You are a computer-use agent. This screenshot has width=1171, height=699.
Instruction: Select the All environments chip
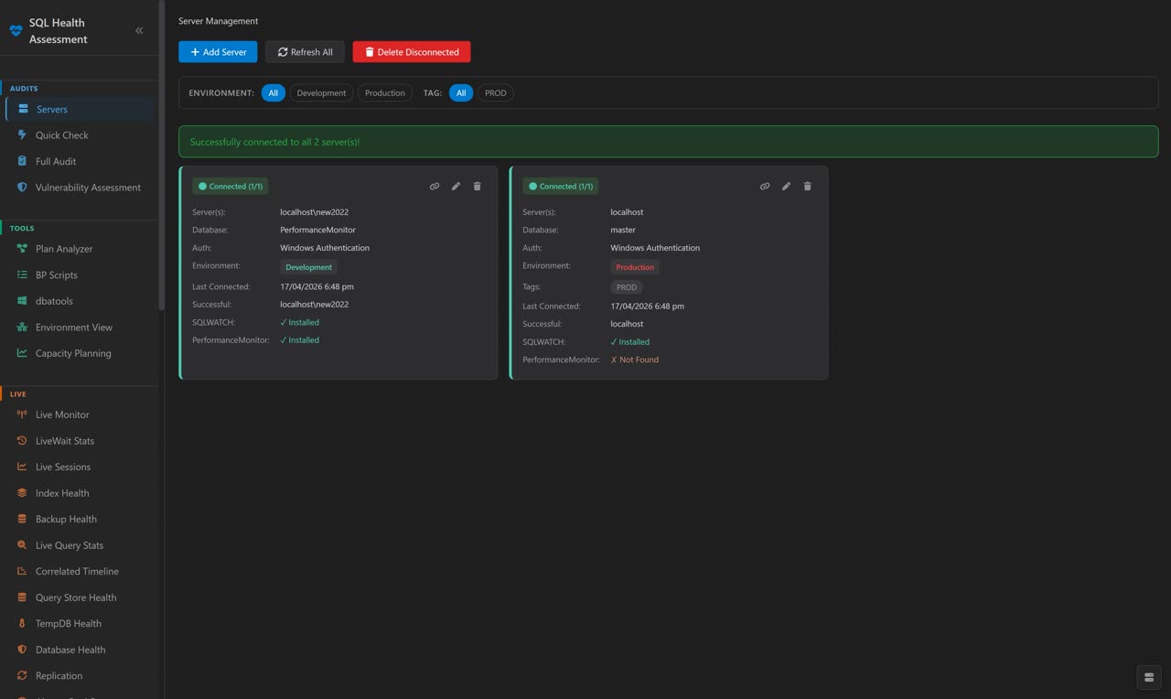pos(273,92)
